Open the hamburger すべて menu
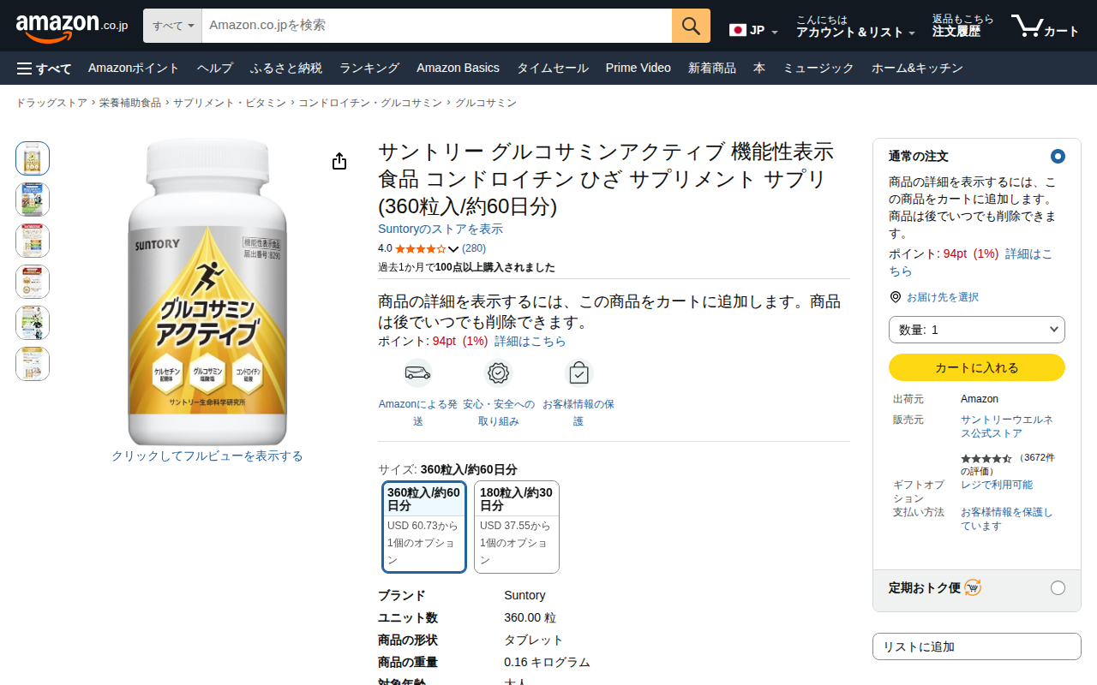1097x685 pixels. point(44,68)
